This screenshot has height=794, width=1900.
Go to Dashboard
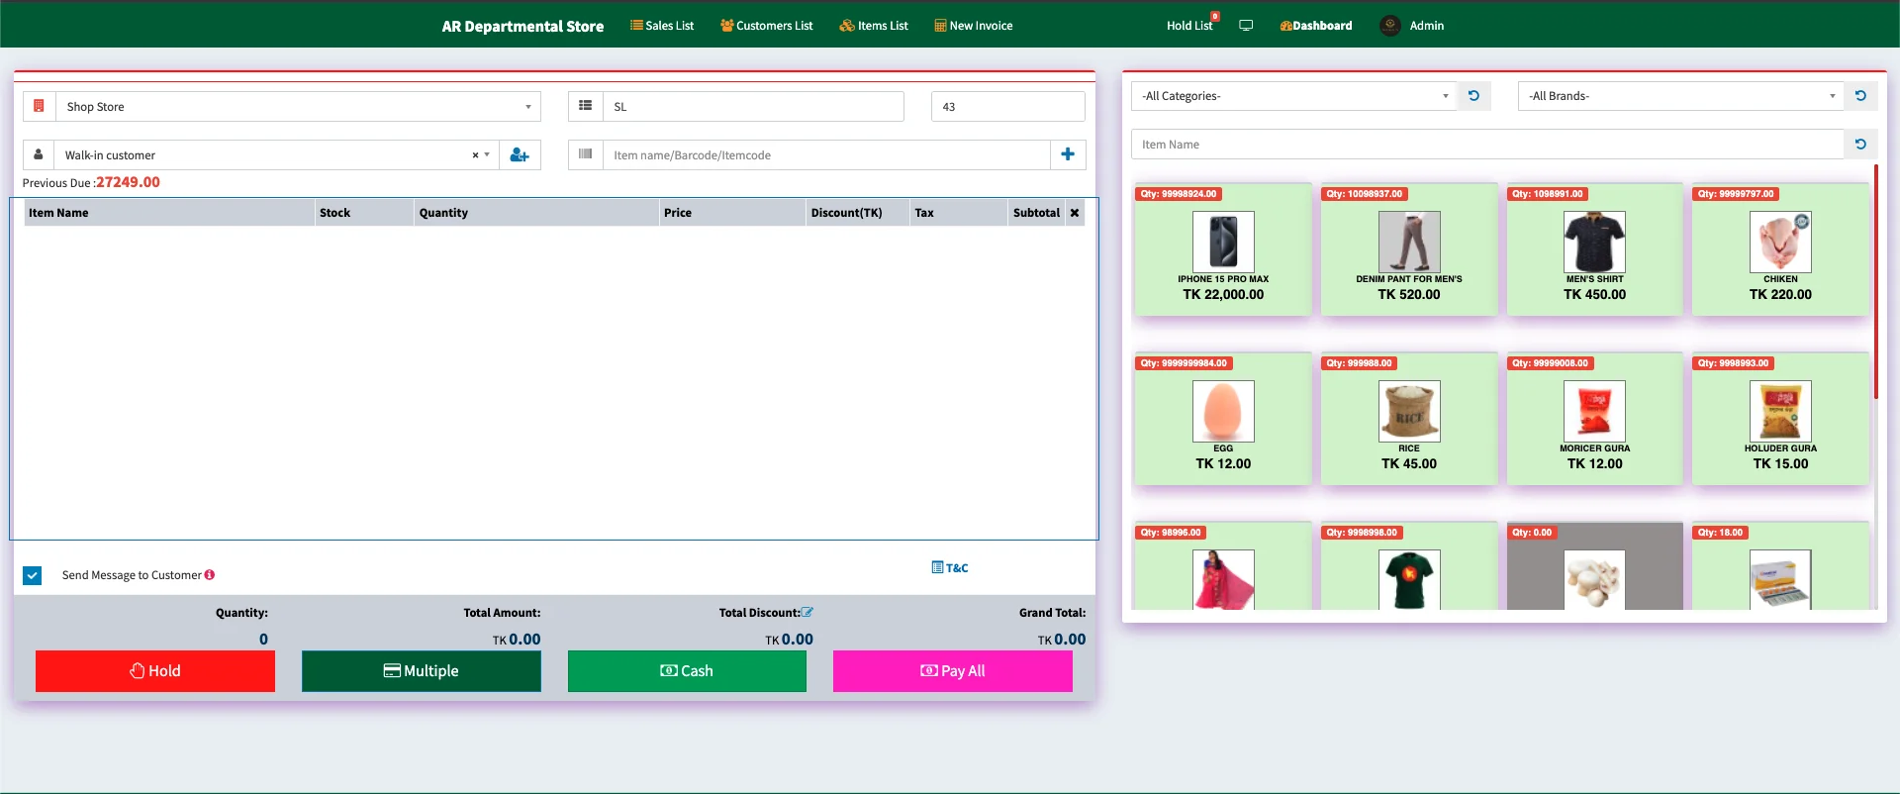tap(1316, 26)
